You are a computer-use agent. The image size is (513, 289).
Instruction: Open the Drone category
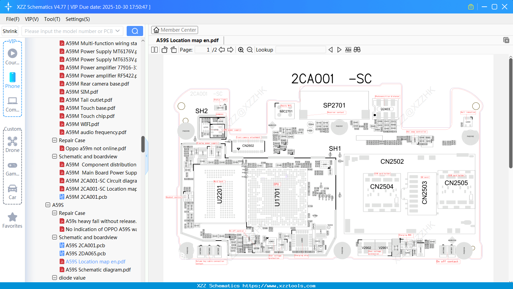(12, 144)
